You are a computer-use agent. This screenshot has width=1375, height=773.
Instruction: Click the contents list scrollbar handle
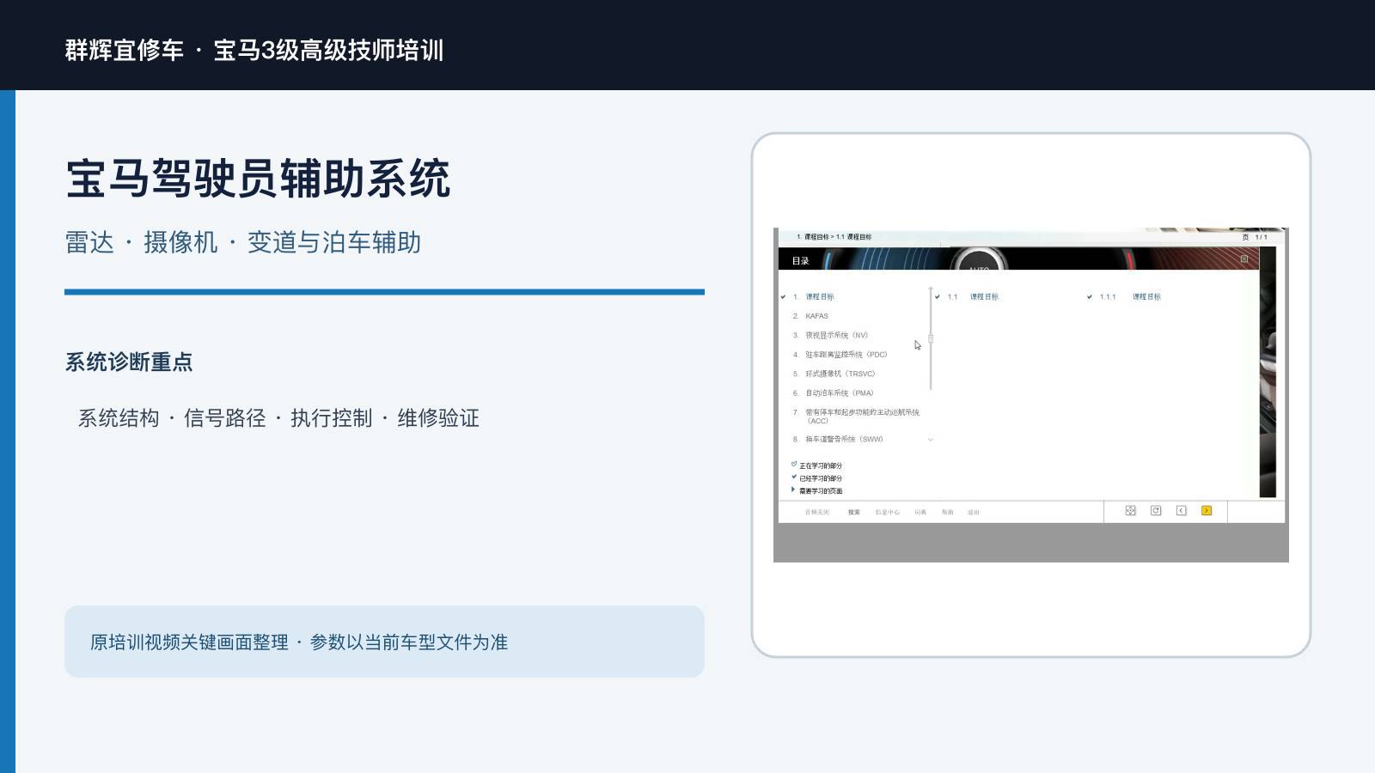pyautogui.click(x=931, y=339)
